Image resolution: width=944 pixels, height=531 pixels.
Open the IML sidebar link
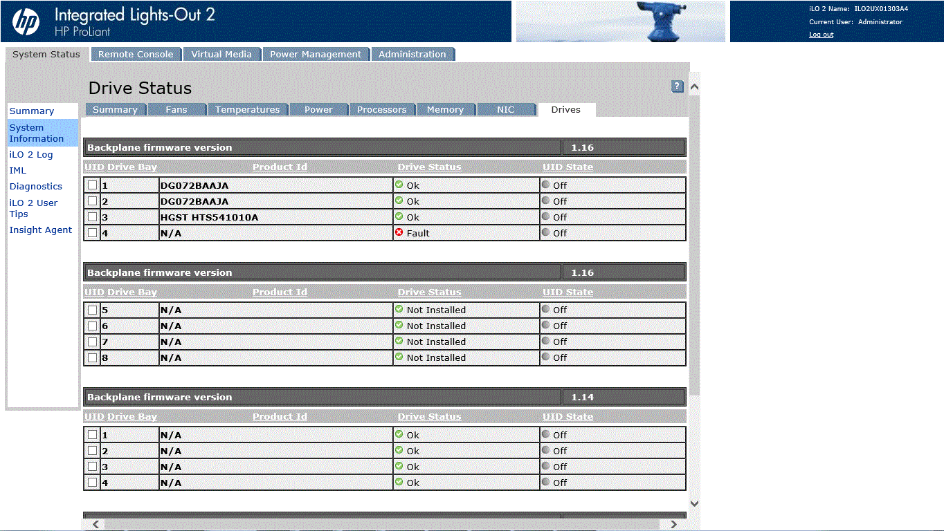tap(18, 170)
